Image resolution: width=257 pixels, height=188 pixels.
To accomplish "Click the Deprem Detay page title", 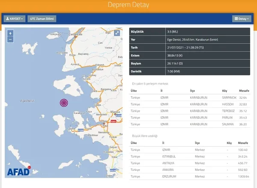I will click(128, 6).
